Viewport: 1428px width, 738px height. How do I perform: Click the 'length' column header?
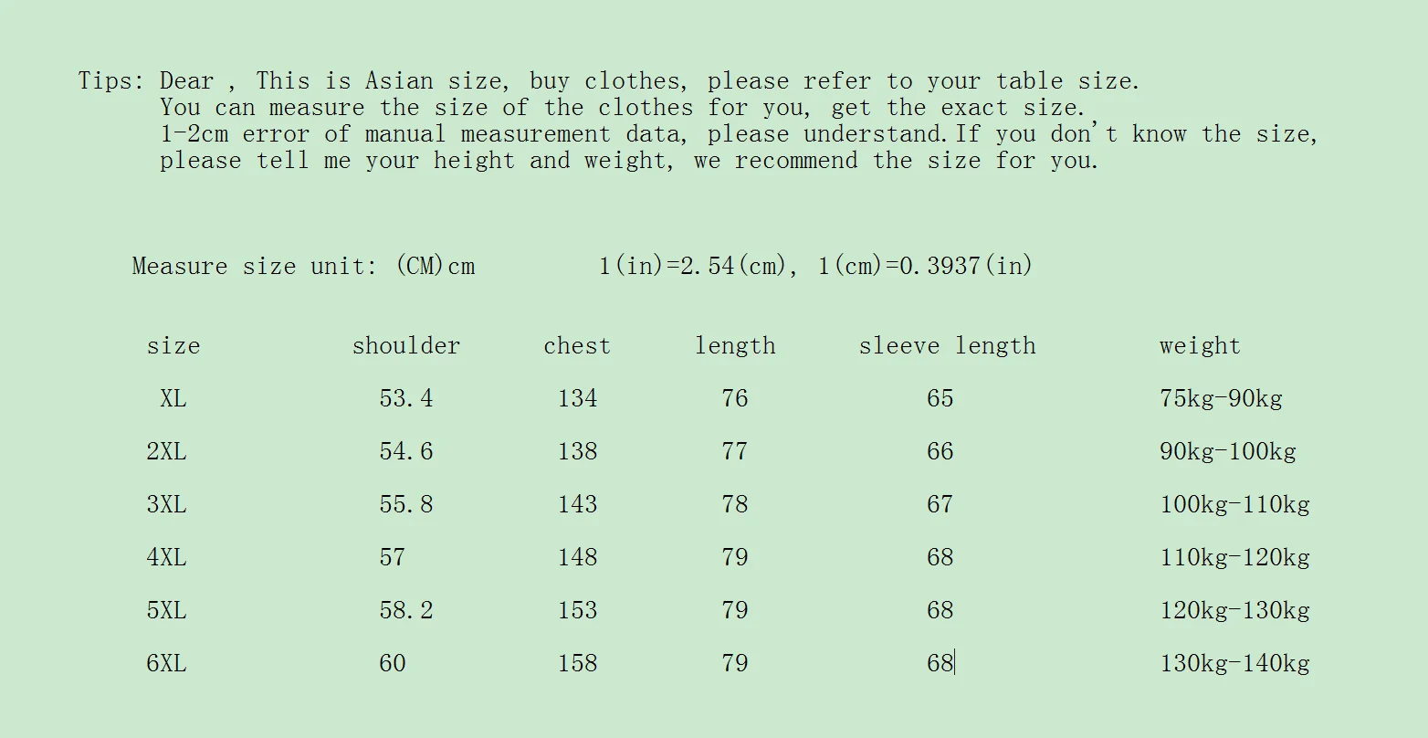735,346
